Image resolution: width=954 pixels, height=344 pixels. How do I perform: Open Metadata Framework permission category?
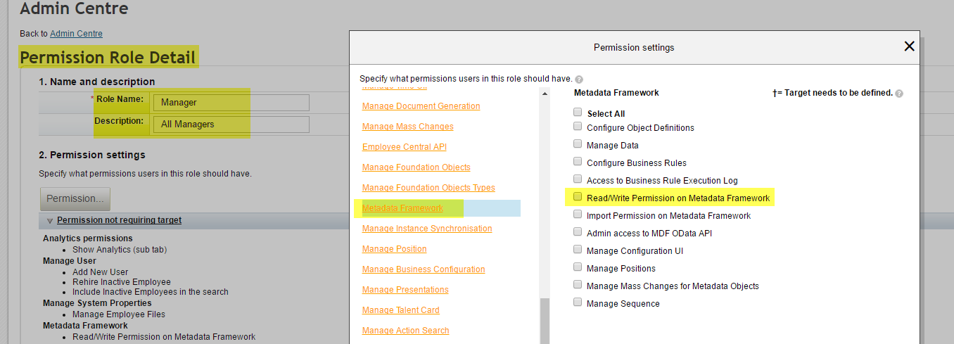[402, 208]
